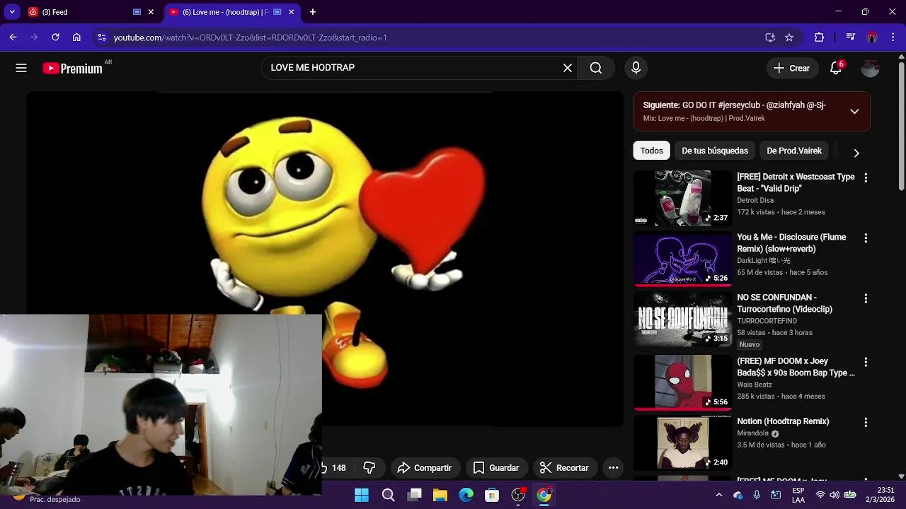Open the TURROCORTEFINO channel name
The image size is (906, 509).
(x=767, y=321)
